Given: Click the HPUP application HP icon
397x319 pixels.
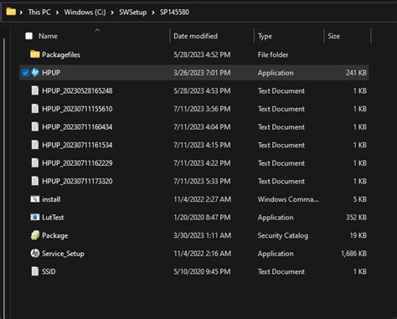Looking at the screenshot, I should [x=35, y=73].
